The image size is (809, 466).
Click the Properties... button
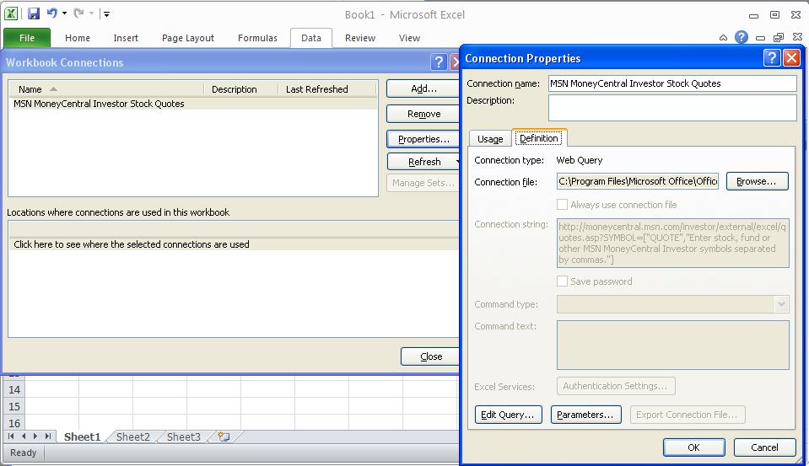click(x=423, y=139)
